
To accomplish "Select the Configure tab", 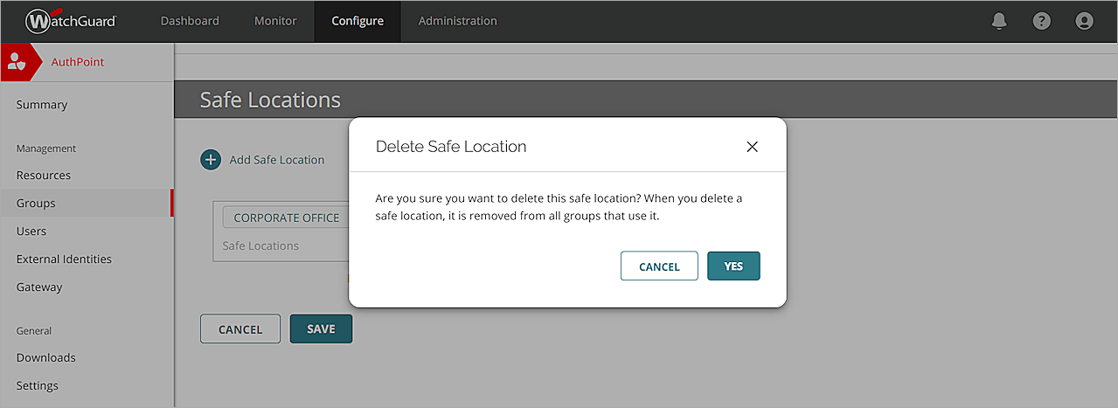I will [358, 21].
